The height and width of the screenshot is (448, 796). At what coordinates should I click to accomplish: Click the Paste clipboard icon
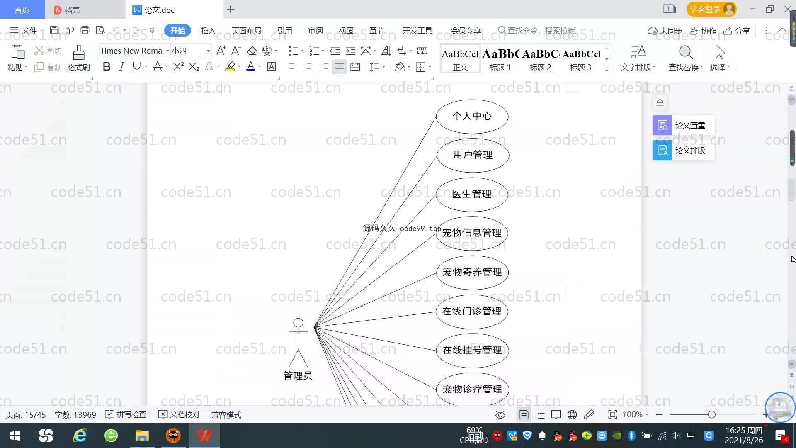point(17,53)
